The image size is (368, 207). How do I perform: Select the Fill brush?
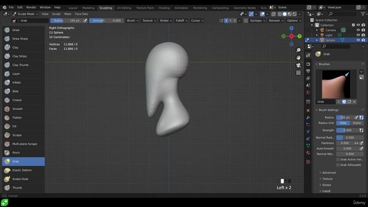(23, 126)
